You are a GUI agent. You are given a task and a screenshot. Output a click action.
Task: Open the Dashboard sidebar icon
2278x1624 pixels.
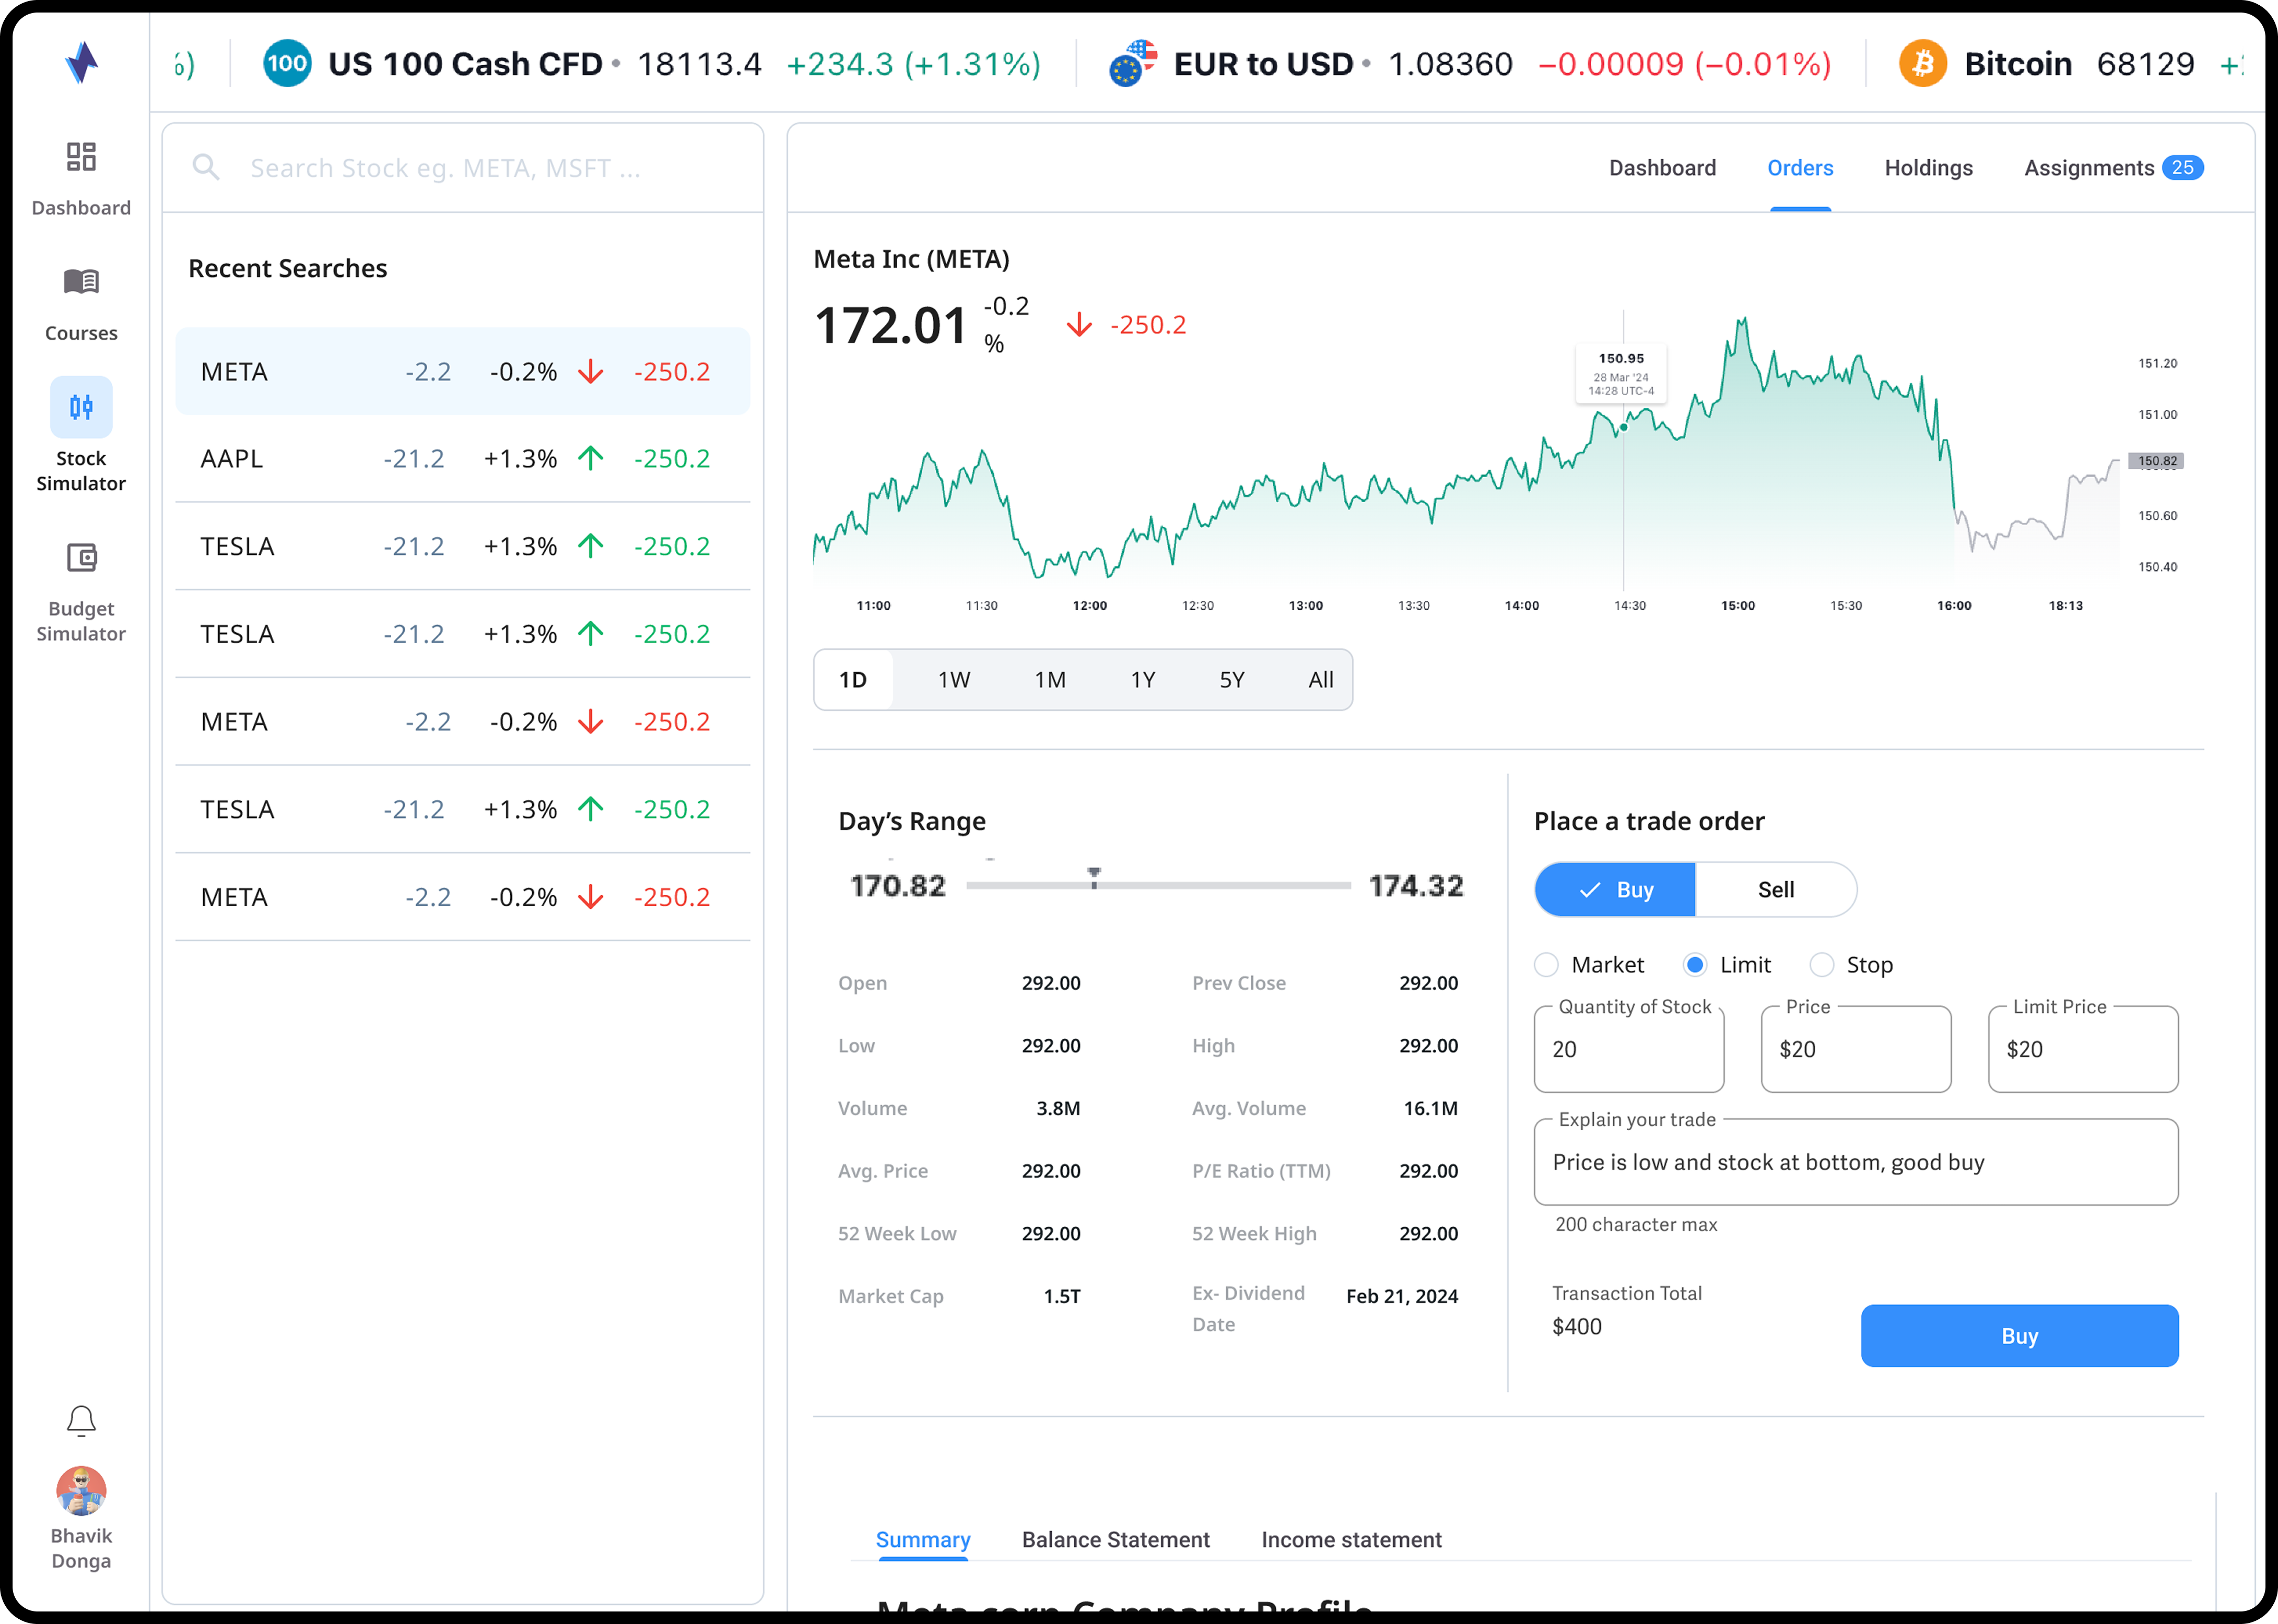click(x=81, y=157)
